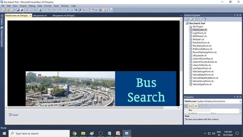Open the File menu
This screenshot has height=137, width=243.
coord(3,6)
